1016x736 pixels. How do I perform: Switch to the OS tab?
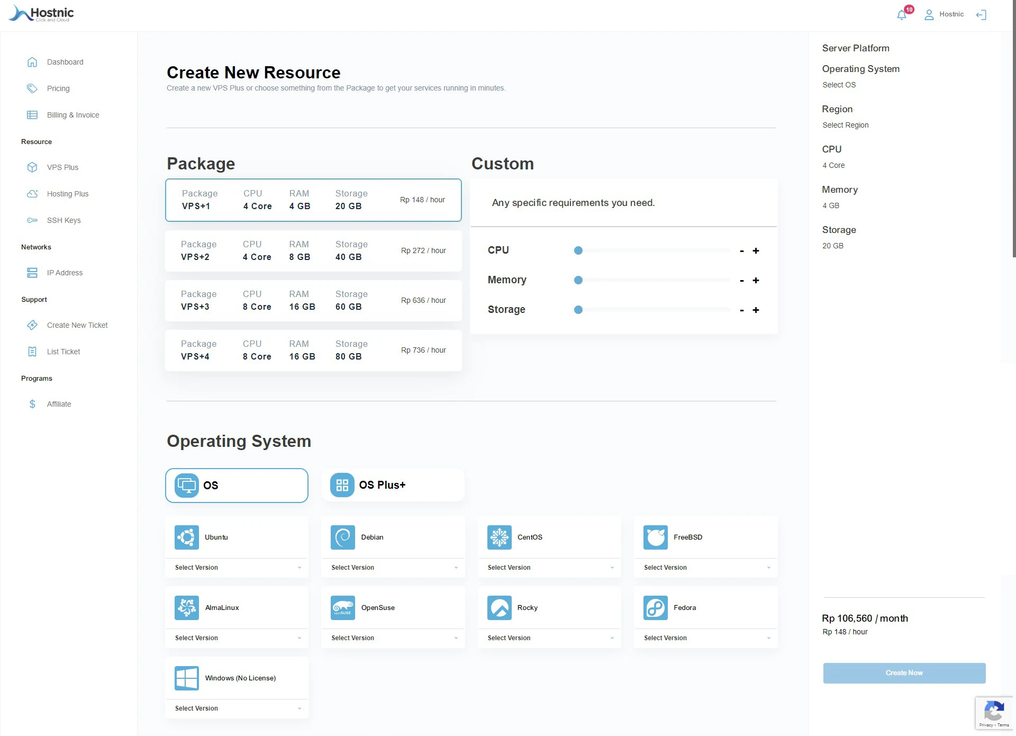(x=237, y=486)
